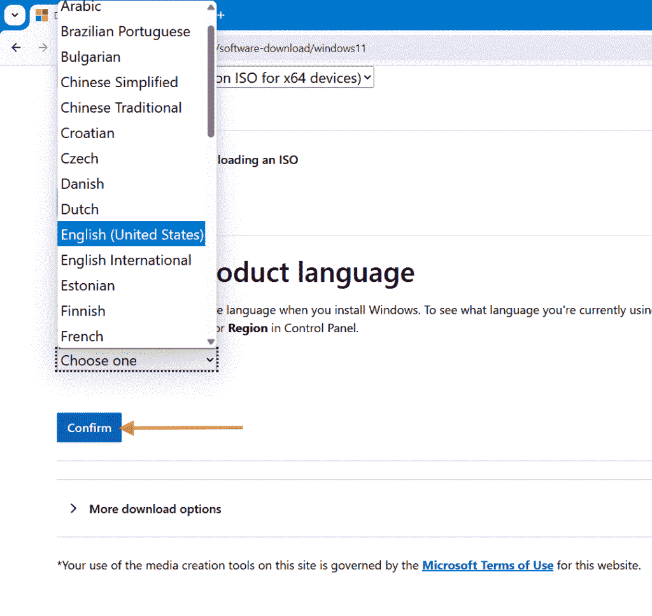Screen dimensions: 652x616
Task: Click the Confirm button
Action: coord(89,427)
